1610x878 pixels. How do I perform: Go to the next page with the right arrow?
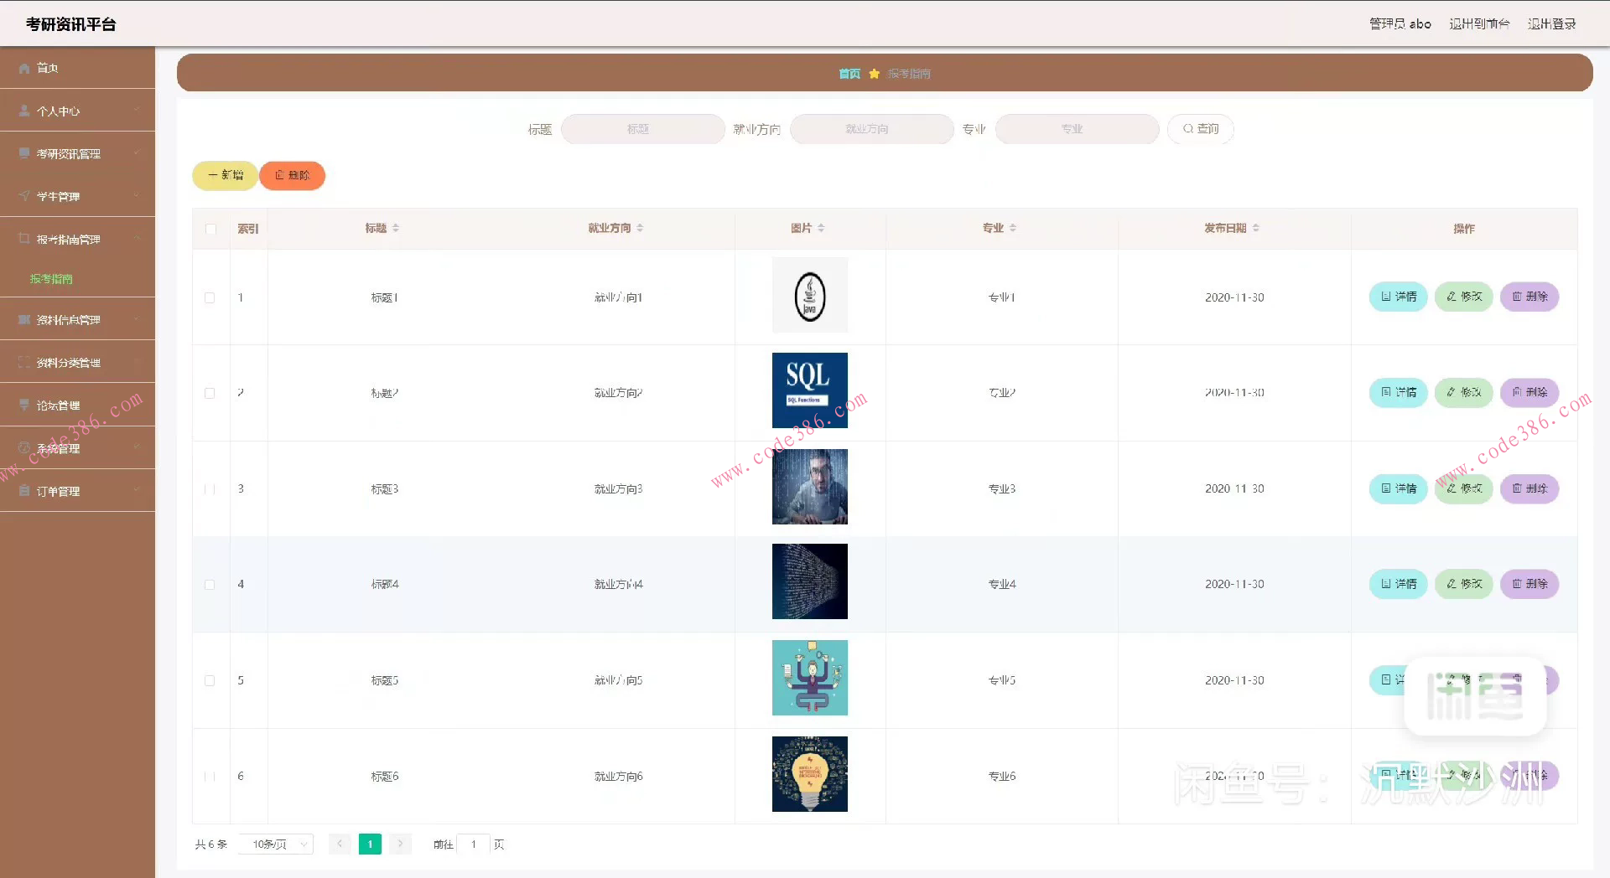[x=401, y=844]
